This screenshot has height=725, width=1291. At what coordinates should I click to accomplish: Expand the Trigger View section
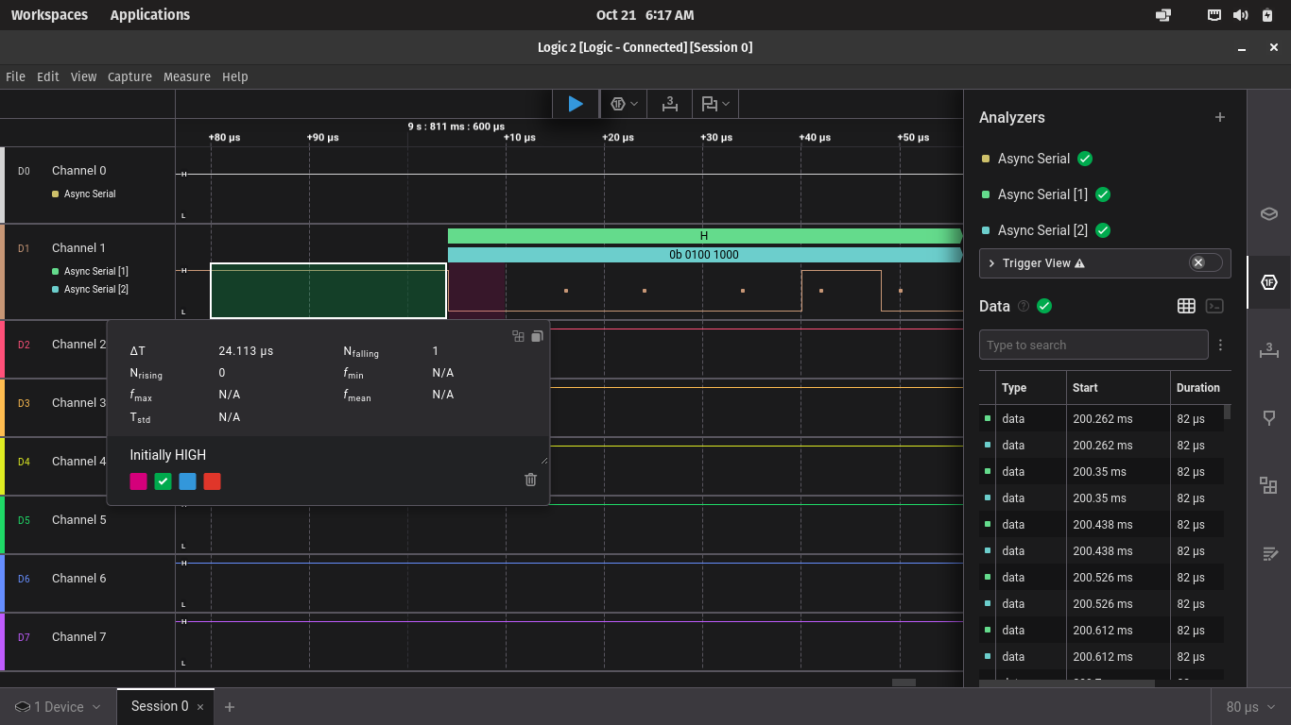[x=992, y=263]
